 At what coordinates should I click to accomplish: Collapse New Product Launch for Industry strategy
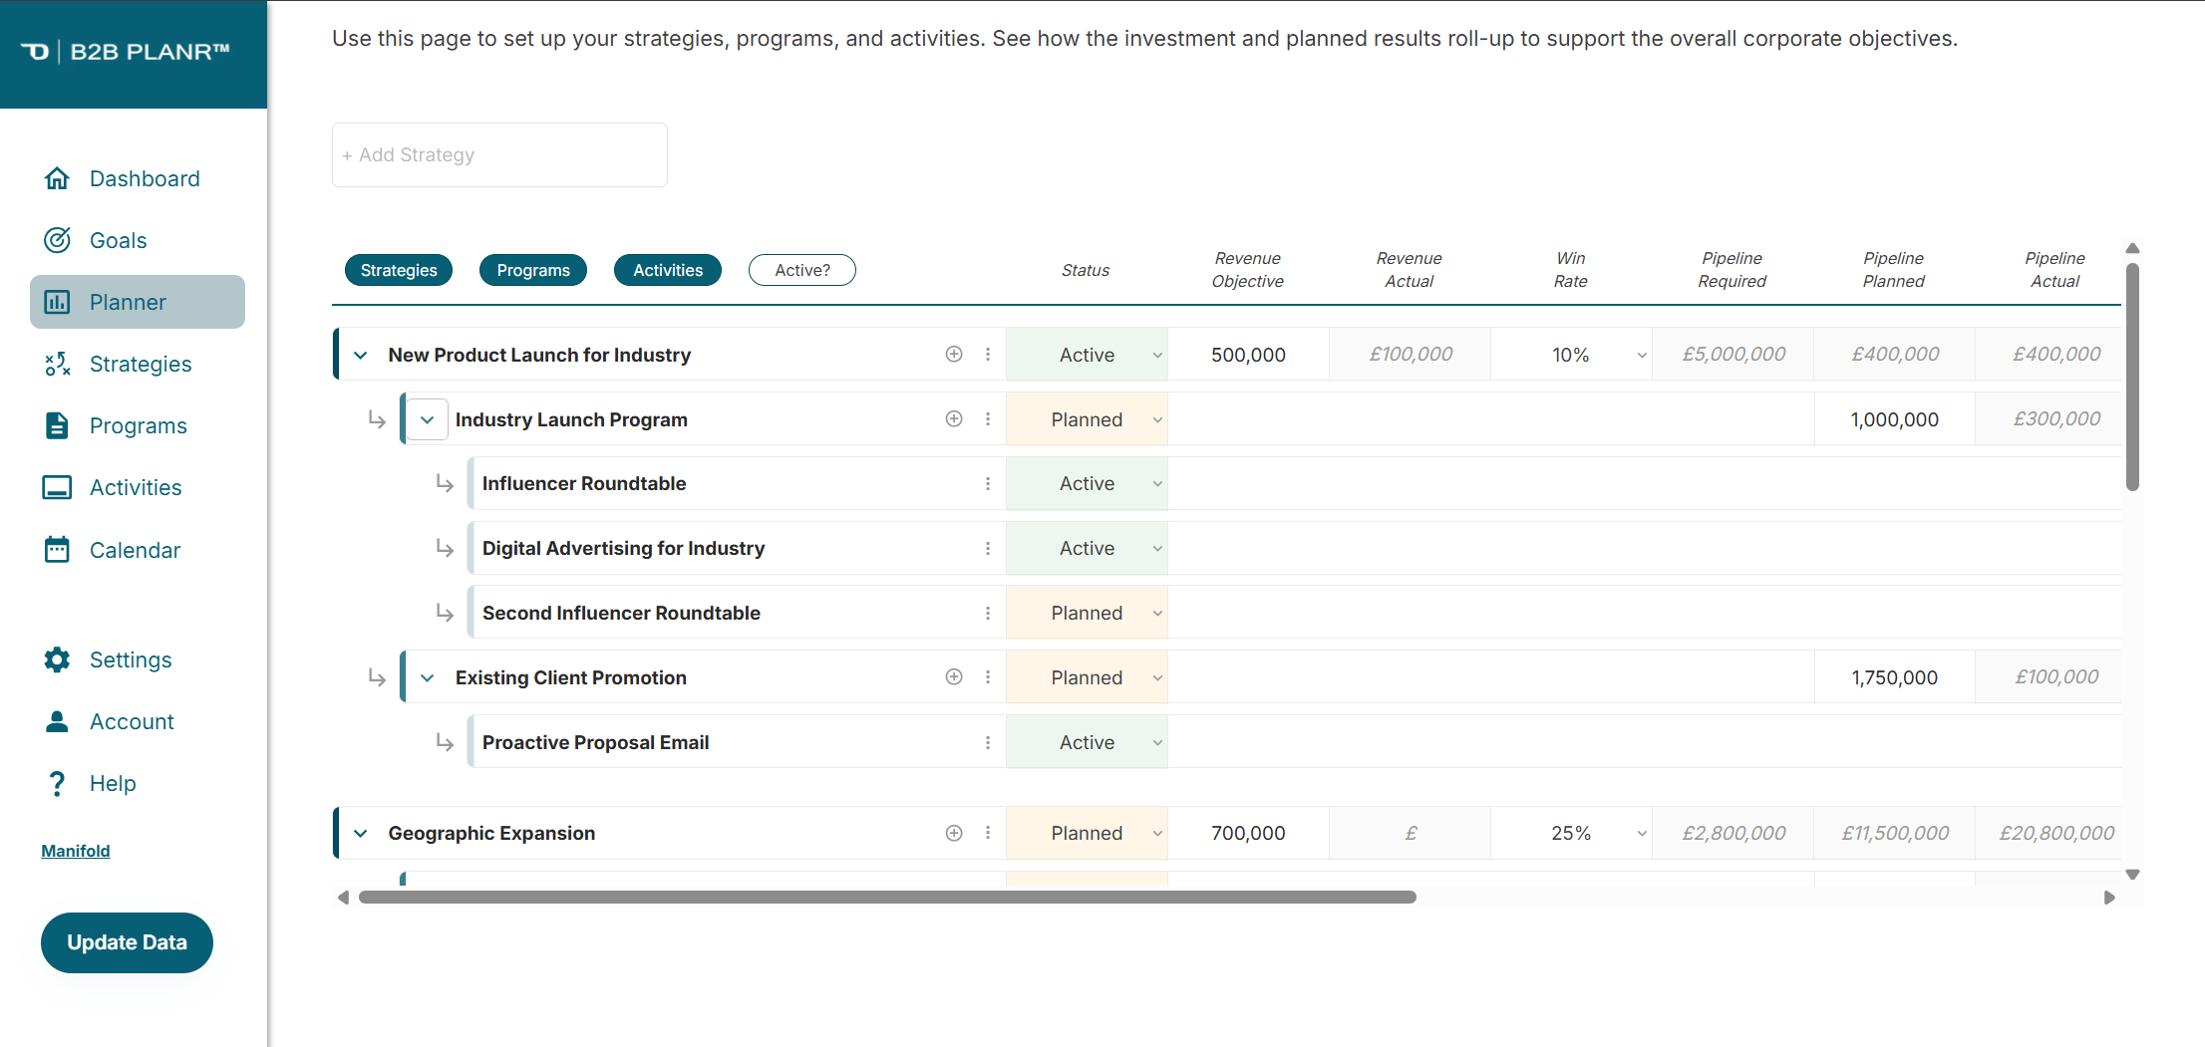(x=361, y=355)
